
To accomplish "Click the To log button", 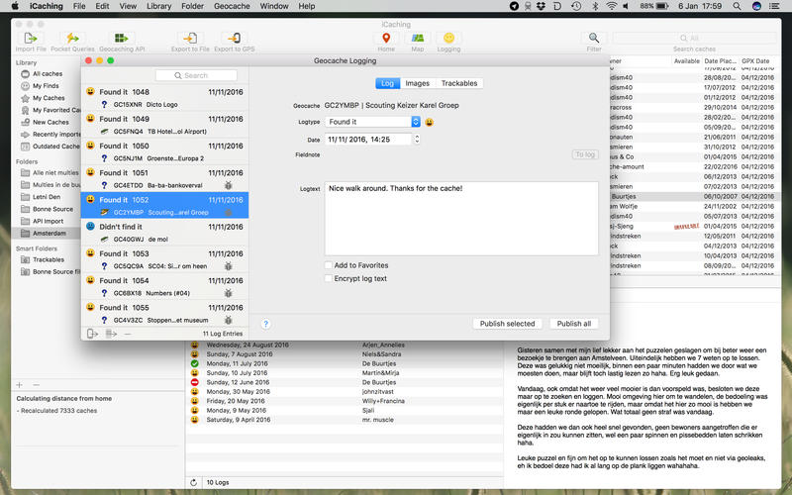I will click(585, 154).
